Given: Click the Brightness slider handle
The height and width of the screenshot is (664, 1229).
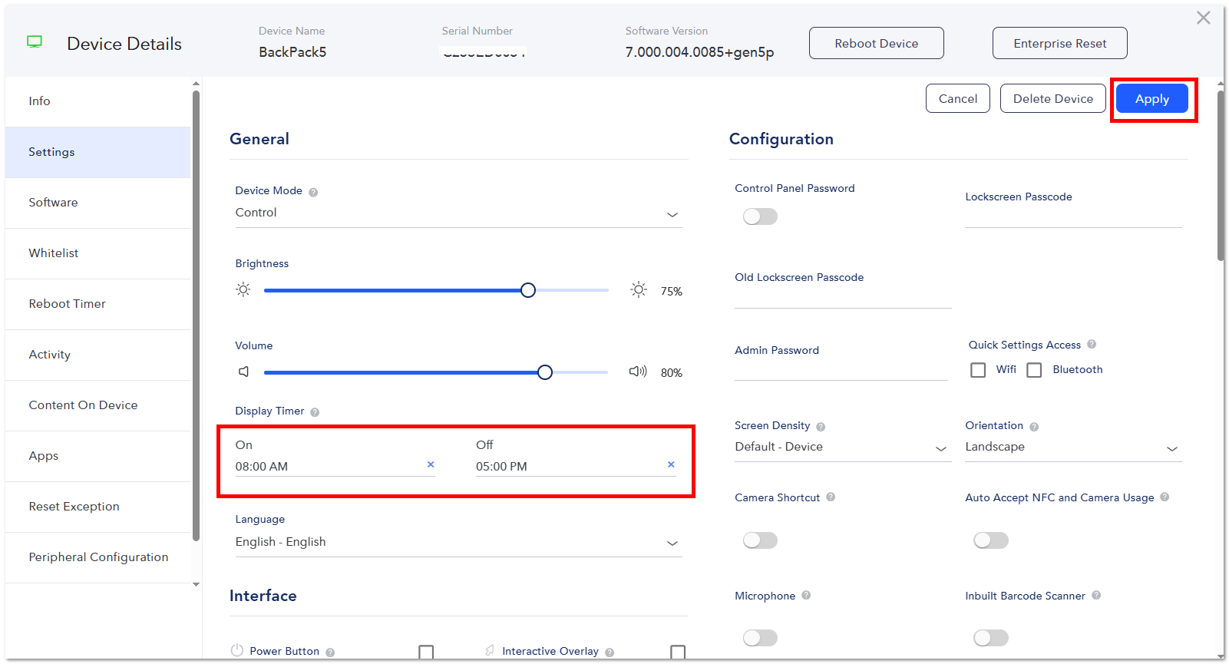Looking at the screenshot, I should tap(528, 290).
